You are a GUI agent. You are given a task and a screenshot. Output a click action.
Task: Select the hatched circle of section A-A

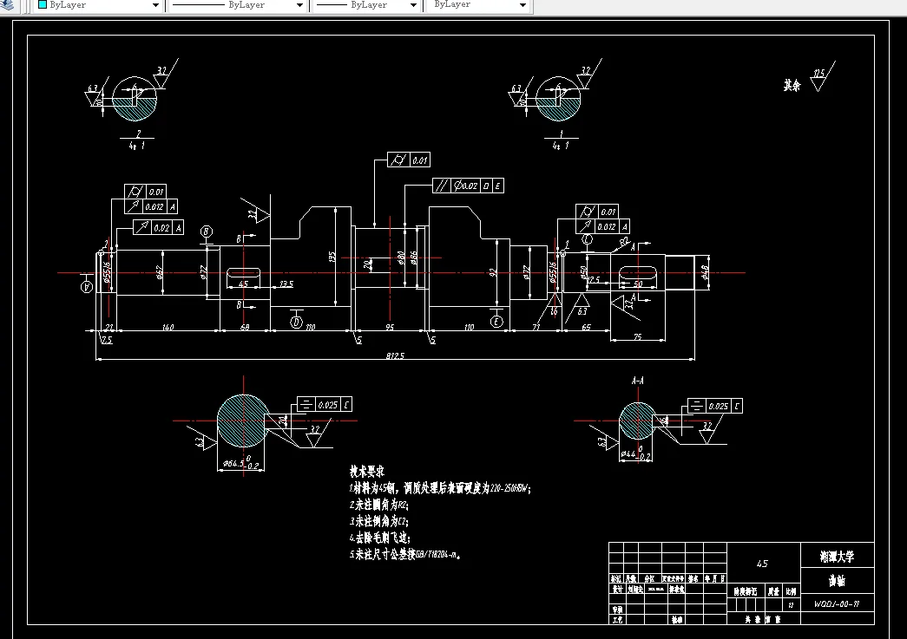[x=637, y=421]
